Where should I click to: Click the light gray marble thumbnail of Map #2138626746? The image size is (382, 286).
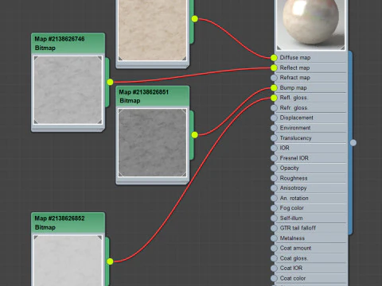(68, 90)
